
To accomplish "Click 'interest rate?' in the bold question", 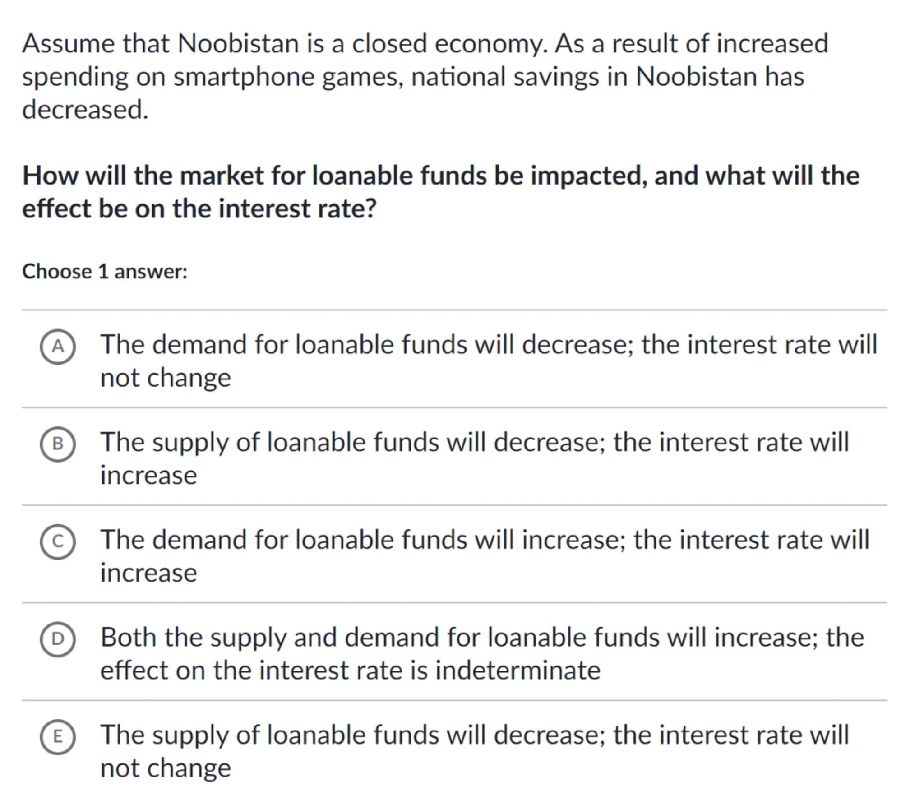I will tap(297, 208).
